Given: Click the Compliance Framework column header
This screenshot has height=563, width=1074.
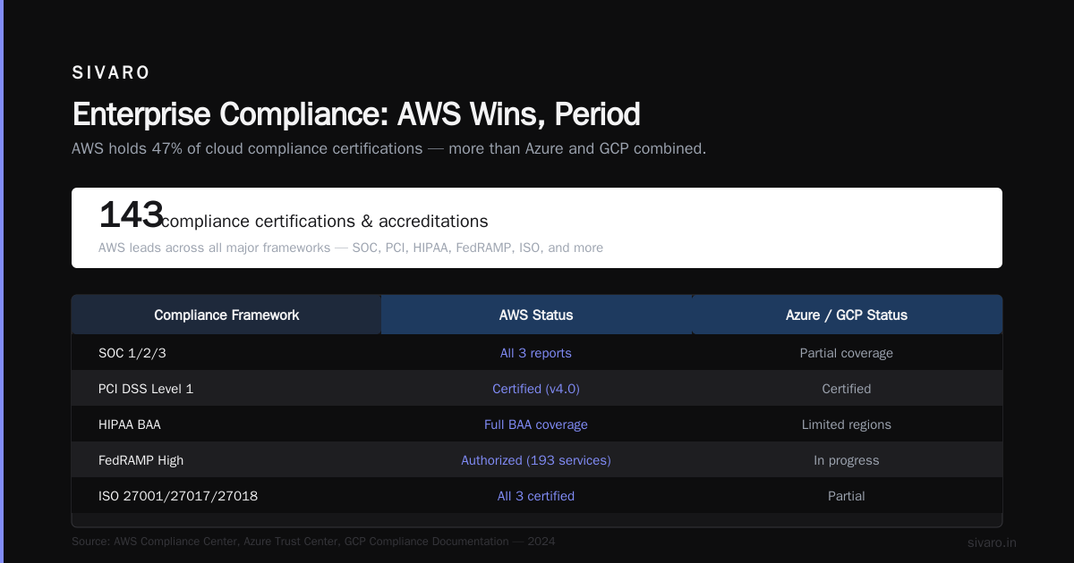Looking at the screenshot, I should click(226, 315).
